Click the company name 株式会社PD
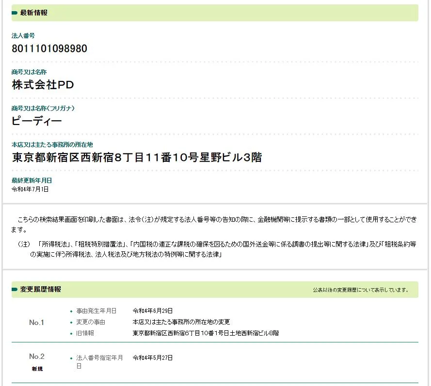431x386 pixels. pos(43,85)
